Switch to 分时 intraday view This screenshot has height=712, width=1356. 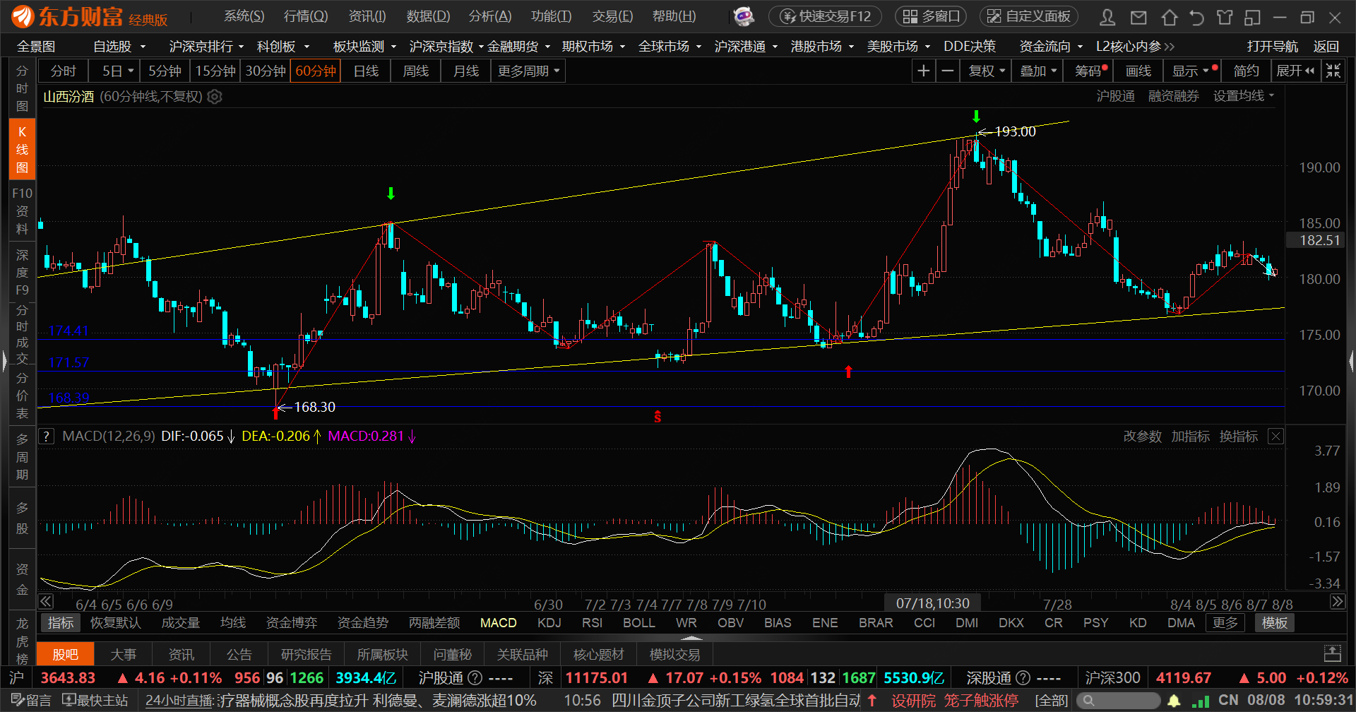[x=64, y=71]
